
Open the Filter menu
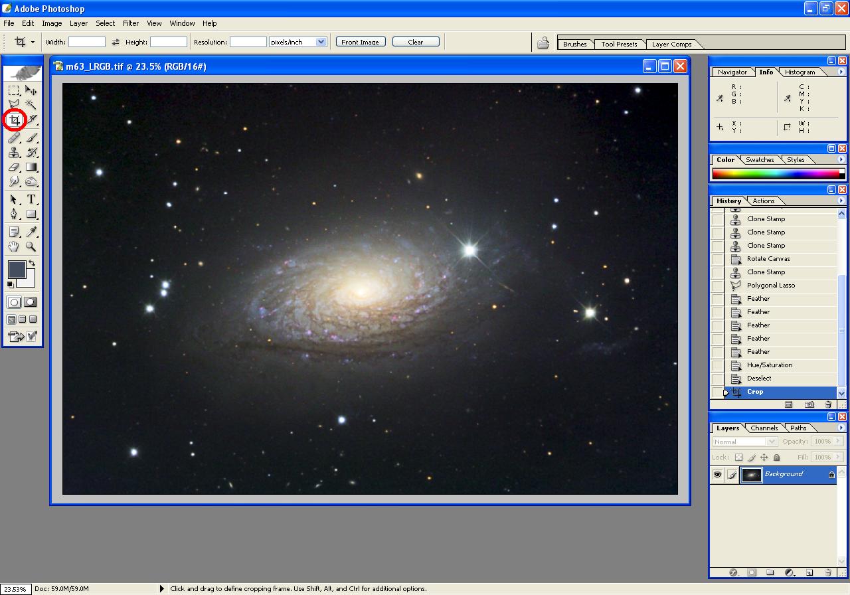131,23
